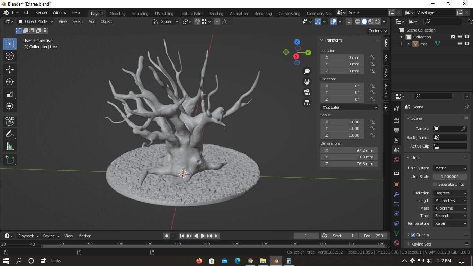Activate the Move tool
Viewport: 473px width, 266px height.
click(x=10, y=70)
